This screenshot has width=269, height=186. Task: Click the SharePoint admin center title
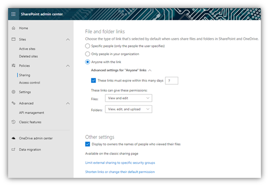click(42, 14)
